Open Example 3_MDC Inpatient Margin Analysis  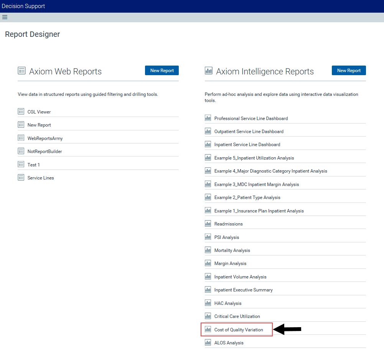[x=256, y=185]
